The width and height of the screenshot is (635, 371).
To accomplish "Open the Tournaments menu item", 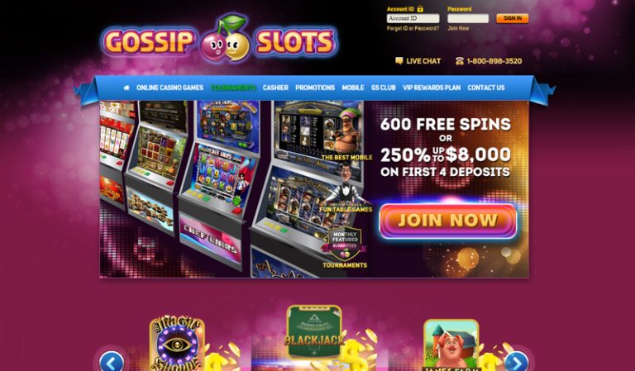I will coord(233,88).
